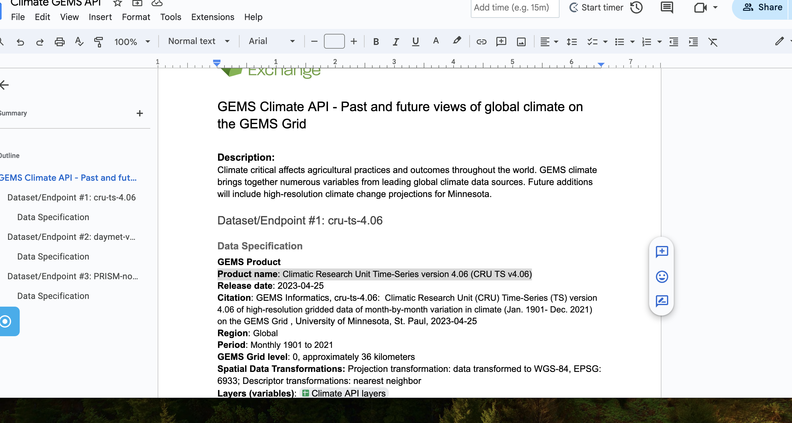Jump to Dataset/Endpoint #2 outline heading
This screenshot has height=423, width=792.
coord(71,237)
